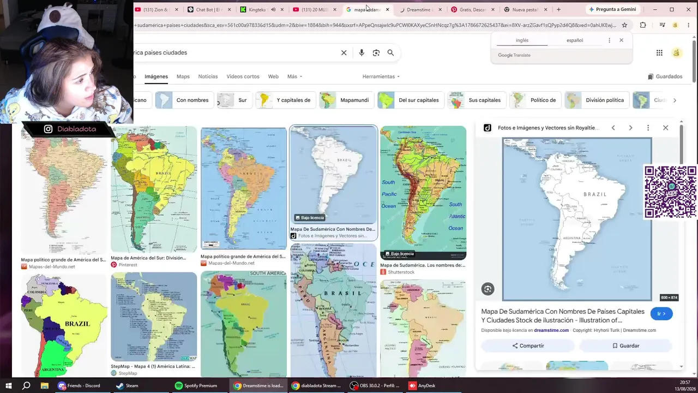Open a new browser tab
The width and height of the screenshot is (698, 393).
pyautogui.click(x=558, y=9)
